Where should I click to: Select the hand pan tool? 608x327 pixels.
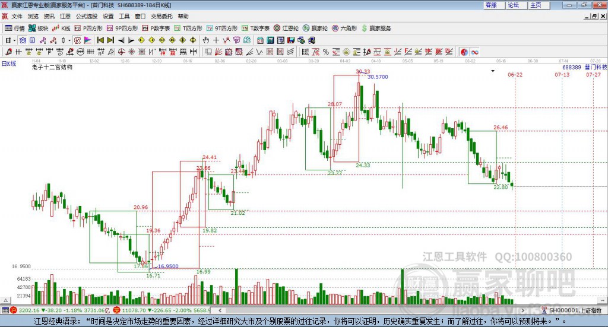click(206, 40)
